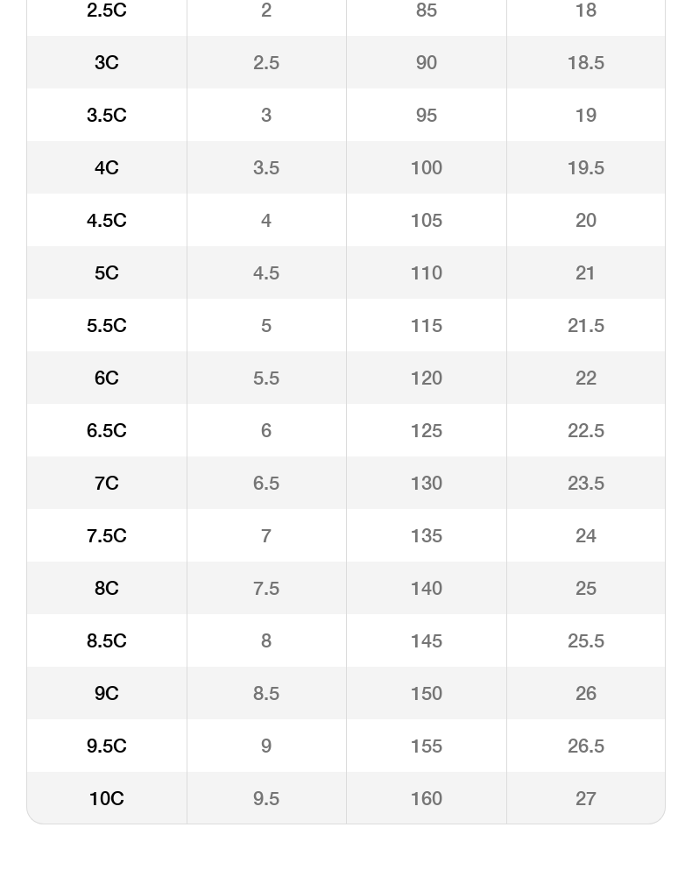Click size 4C in first column

(x=106, y=168)
